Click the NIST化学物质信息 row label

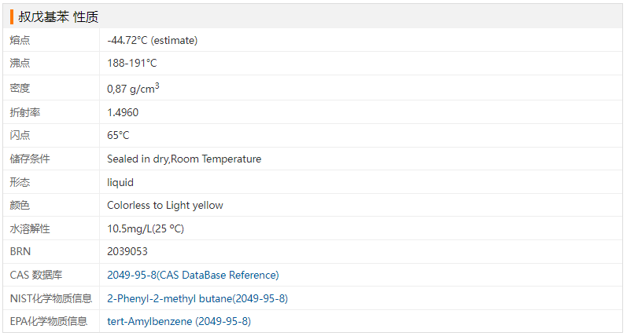51,298
